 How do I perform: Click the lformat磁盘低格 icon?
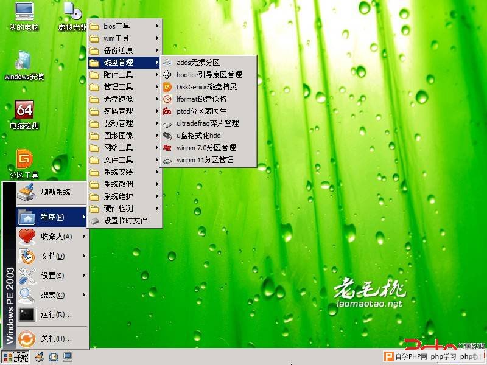[167, 99]
